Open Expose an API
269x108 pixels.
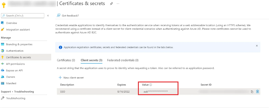click(x=14, y=70)
